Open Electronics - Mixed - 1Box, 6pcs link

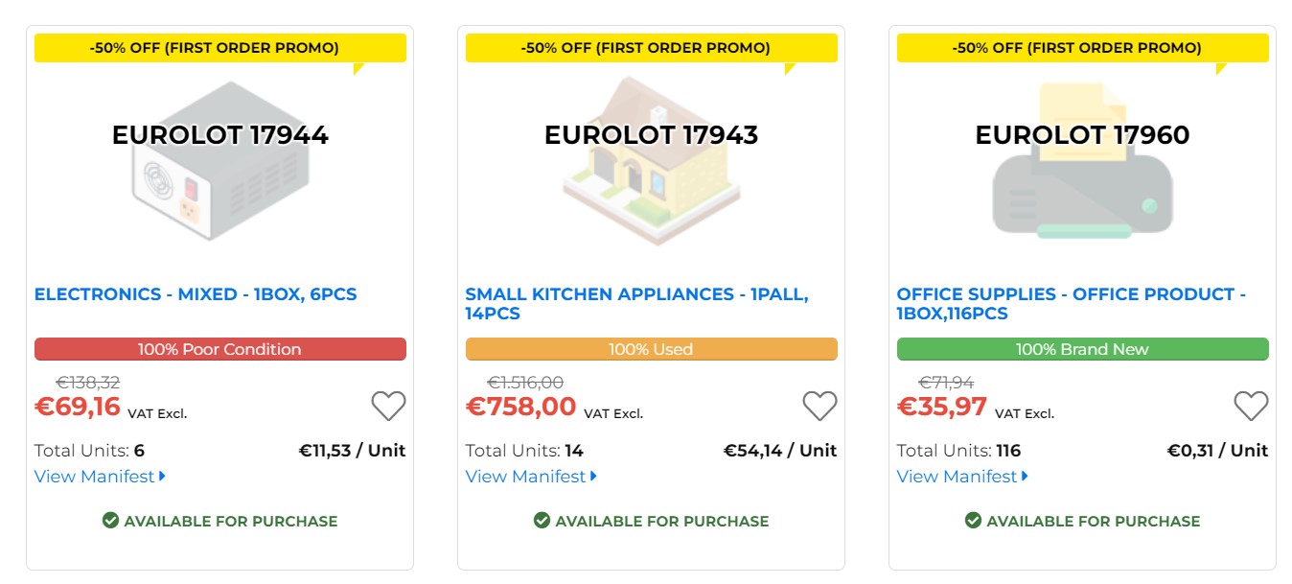click(196, 294)
